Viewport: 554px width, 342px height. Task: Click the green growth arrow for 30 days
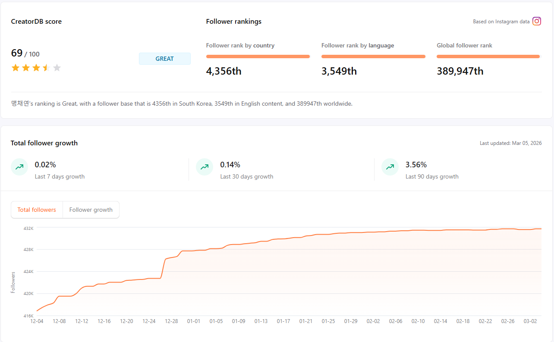point(204,167)
